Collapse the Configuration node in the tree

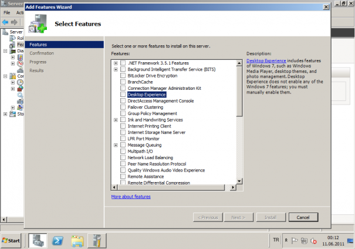tap(5, 76)
